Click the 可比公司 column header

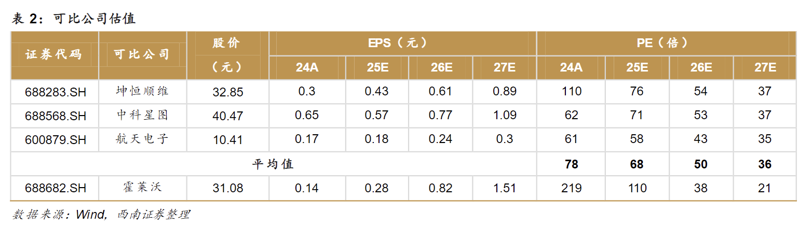(x=142, y=54)
